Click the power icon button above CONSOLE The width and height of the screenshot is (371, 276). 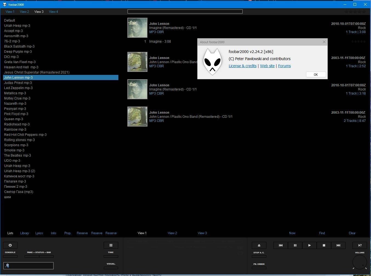(x=10, y=245)
